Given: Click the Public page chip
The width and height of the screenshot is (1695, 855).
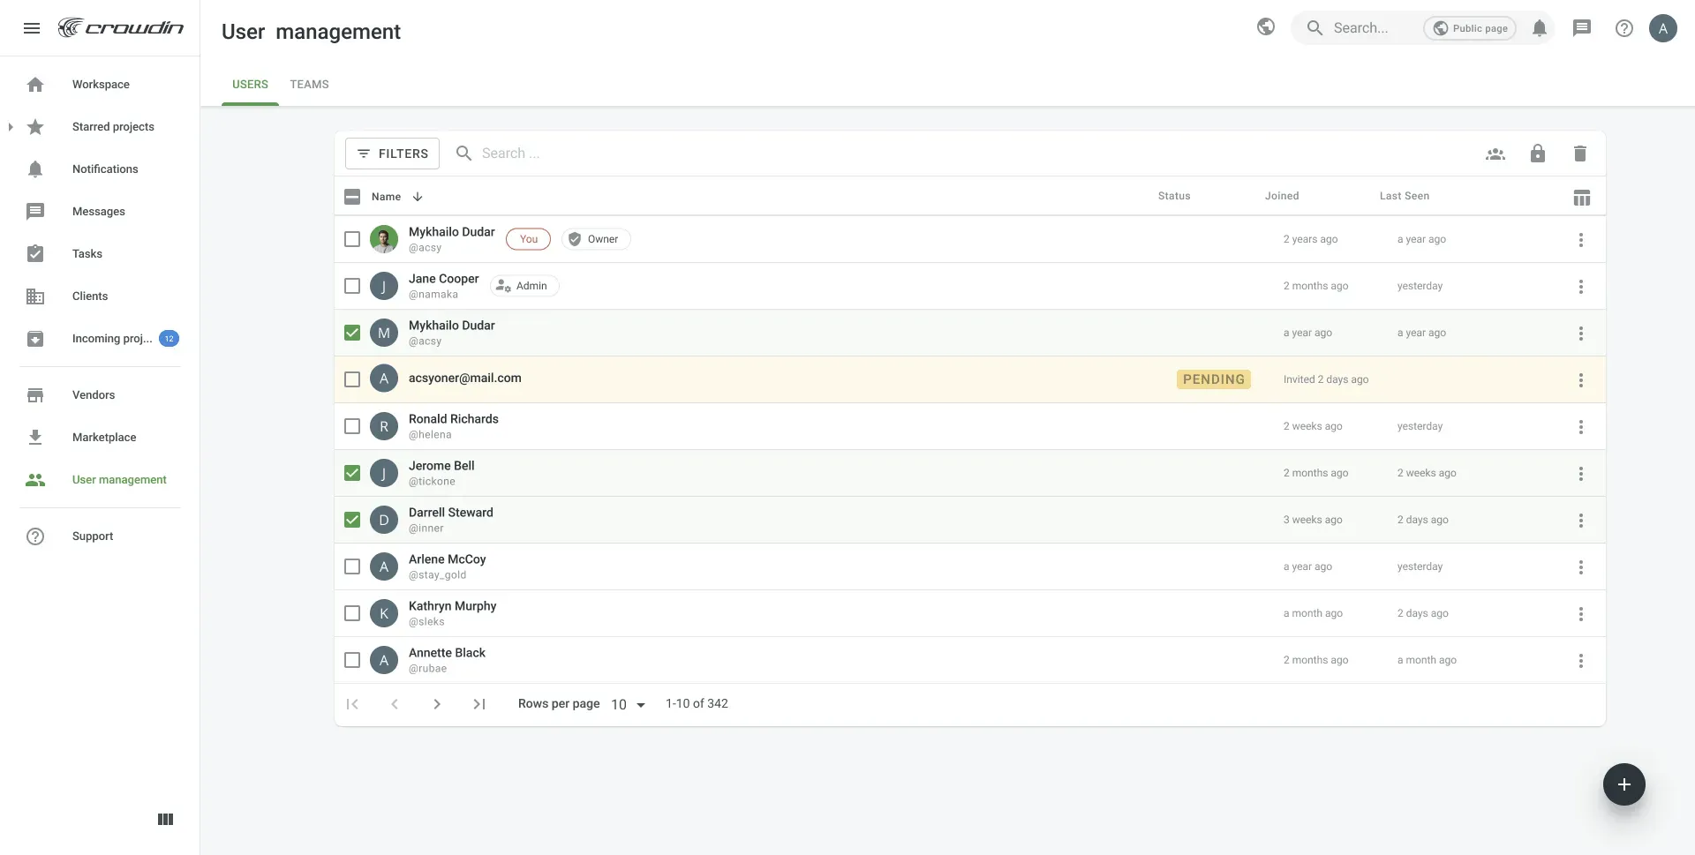Looking at the screenshot, I should tap(1469, 28).
